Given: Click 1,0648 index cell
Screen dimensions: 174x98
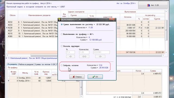Looking at the screenshot, I should (46, 81).
